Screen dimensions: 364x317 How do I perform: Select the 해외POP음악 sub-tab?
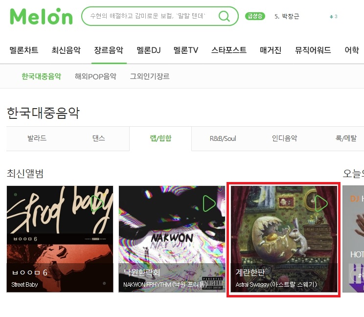pos(95,76)
